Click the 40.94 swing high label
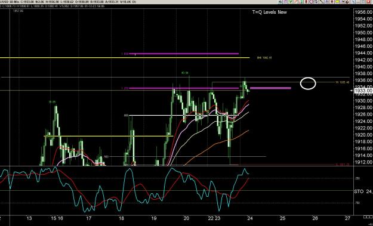373x226 pixels. pos(185,73)
